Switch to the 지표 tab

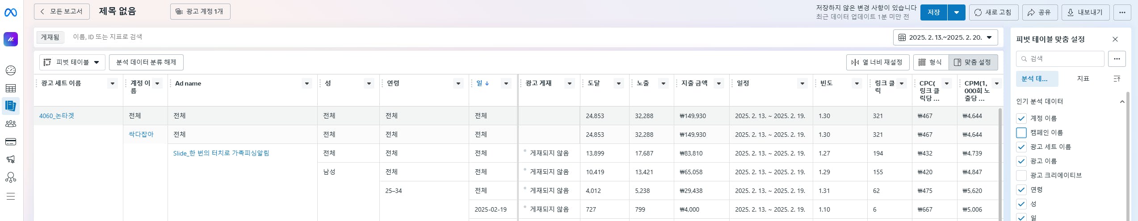[x=1083, y=78]
